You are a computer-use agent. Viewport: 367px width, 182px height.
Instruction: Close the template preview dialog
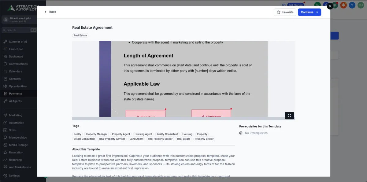(330, 6)
